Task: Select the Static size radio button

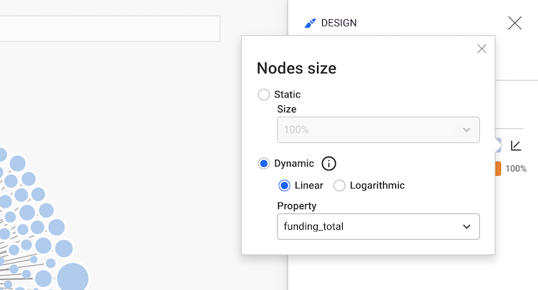Action: (x=264, y=95)
